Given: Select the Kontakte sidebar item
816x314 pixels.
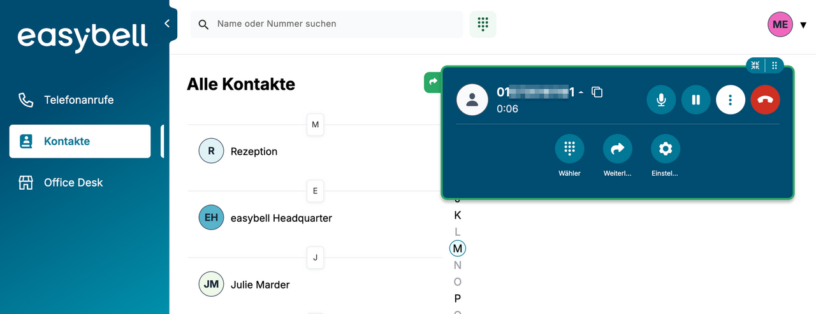Looking at the screenshot, I should coord(80,141).
